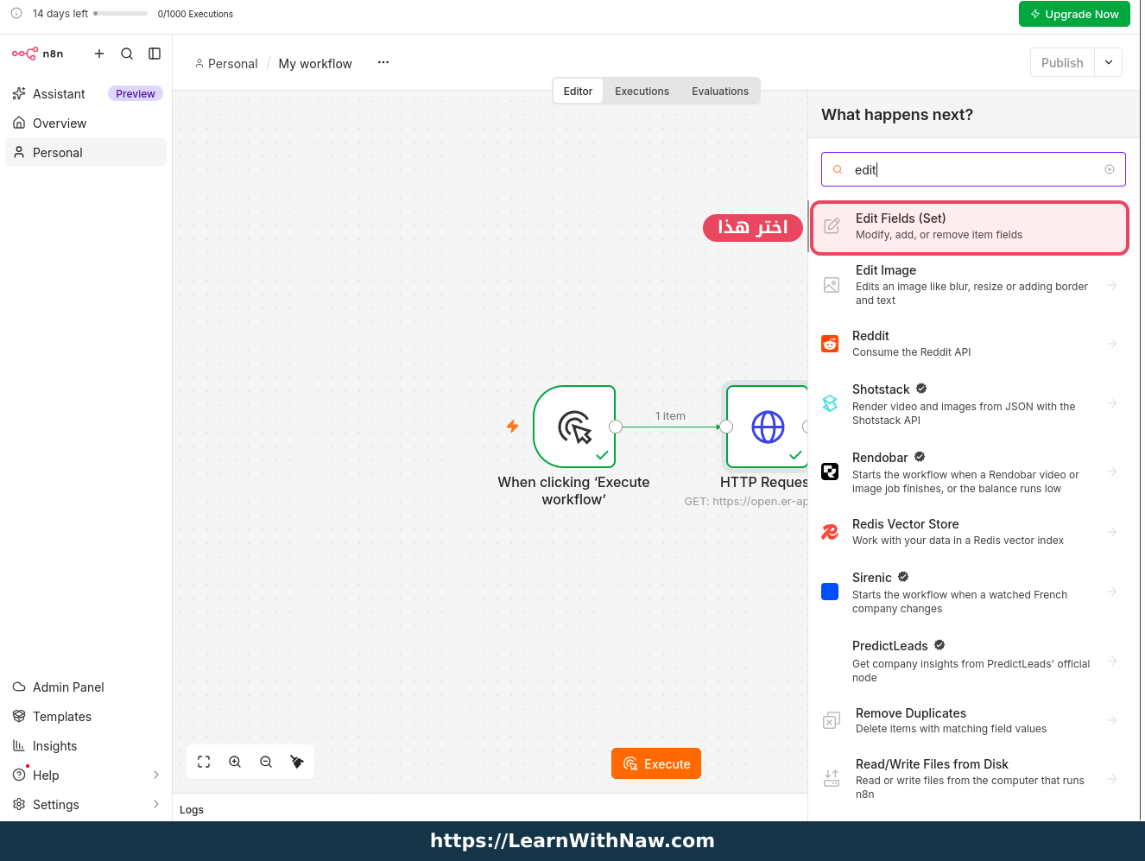Click the node search input field
Viewport: 1145px width, 861px height.
pos(973,169)
